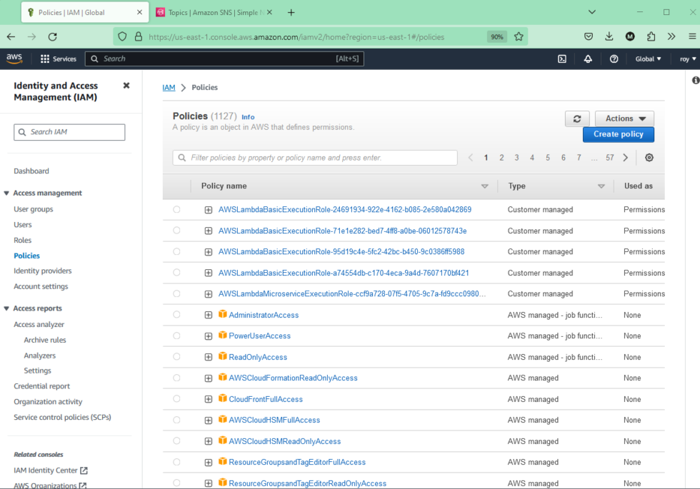Open the Global region dropdown
700x489 pixels.
(647, 59)
